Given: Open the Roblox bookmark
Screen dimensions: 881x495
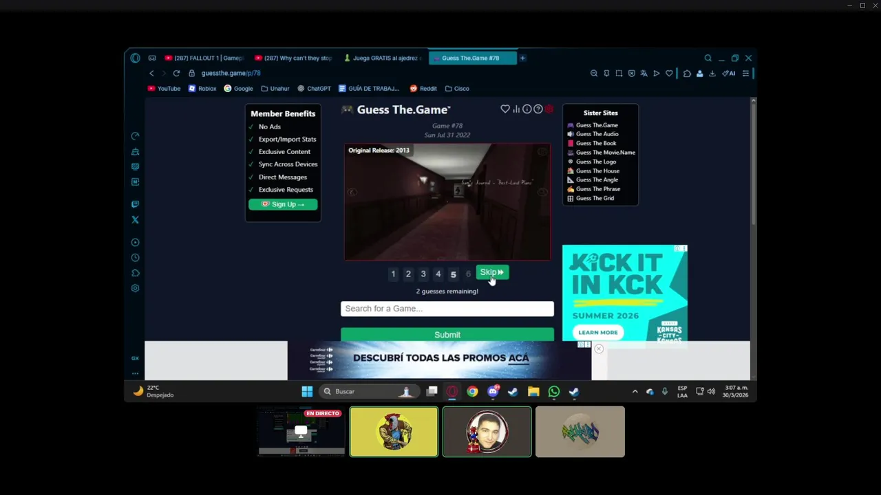Looking at the screenshot, I should (x=202, y=89).
